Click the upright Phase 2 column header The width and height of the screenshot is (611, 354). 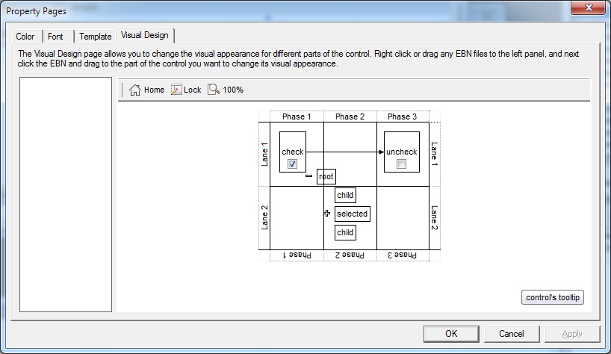point(350,117)
